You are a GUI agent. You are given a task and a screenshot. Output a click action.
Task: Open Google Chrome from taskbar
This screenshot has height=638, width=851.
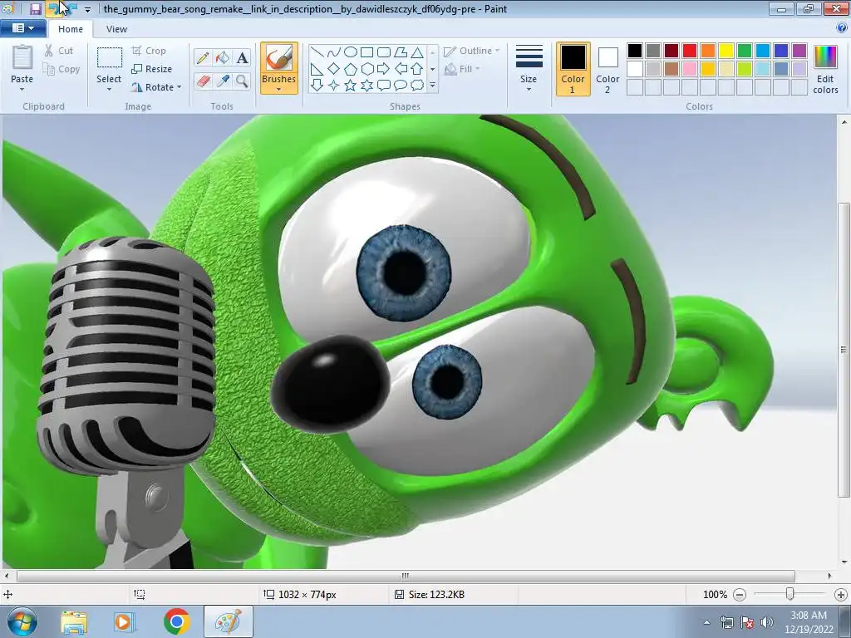point(176,621)
